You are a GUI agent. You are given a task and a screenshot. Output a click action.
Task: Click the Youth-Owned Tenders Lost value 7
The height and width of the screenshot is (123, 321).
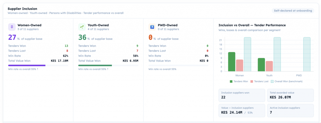(137, 51)
